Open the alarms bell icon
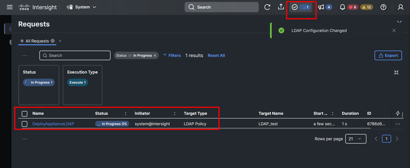Image resolution: width=410 pixels, height=168 pixels. coord(342,7)
